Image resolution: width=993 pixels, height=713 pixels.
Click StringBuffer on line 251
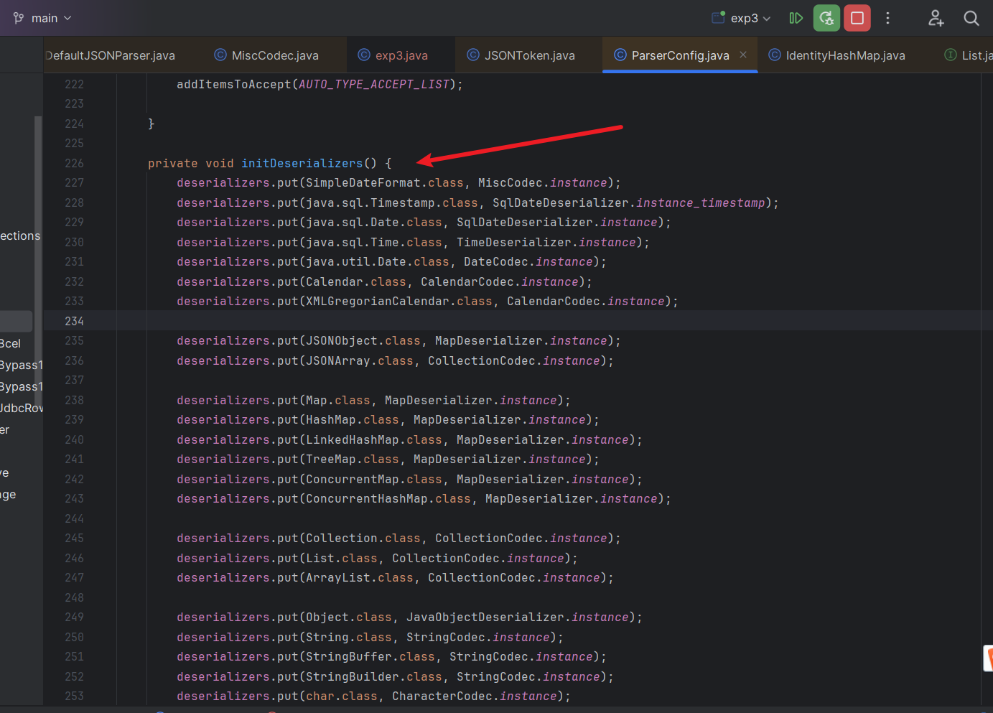point(349,657)
